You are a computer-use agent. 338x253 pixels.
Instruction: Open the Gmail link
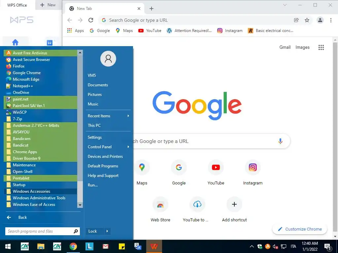[x=285, y=47]
